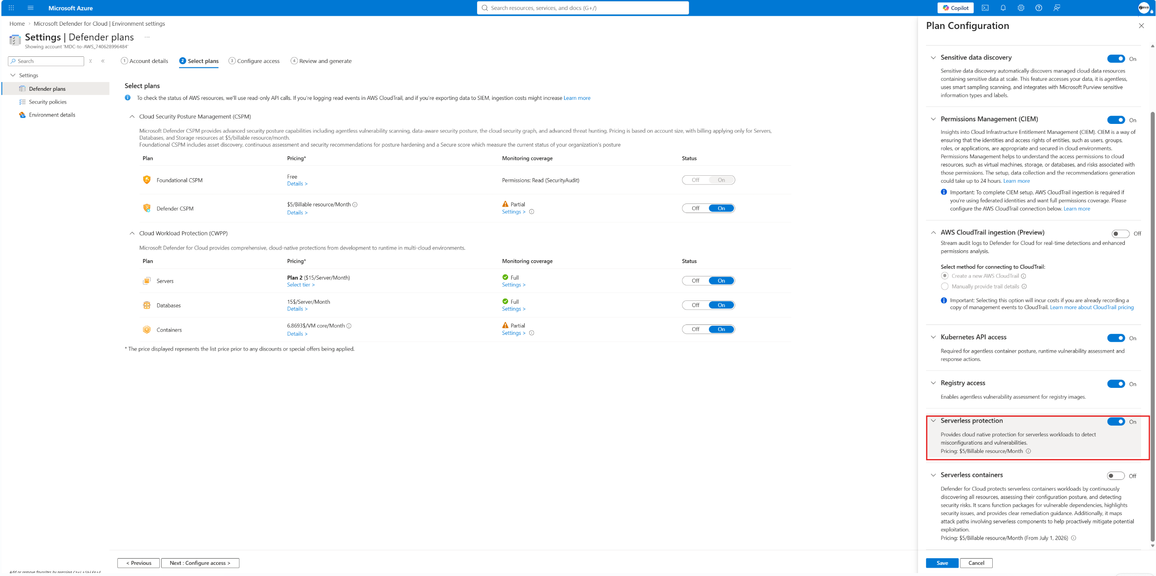Collapse Cloud Security Posture Management (CSPM) group
Image resolution: width=1156 pixels, height=576 pixels.
132,116
